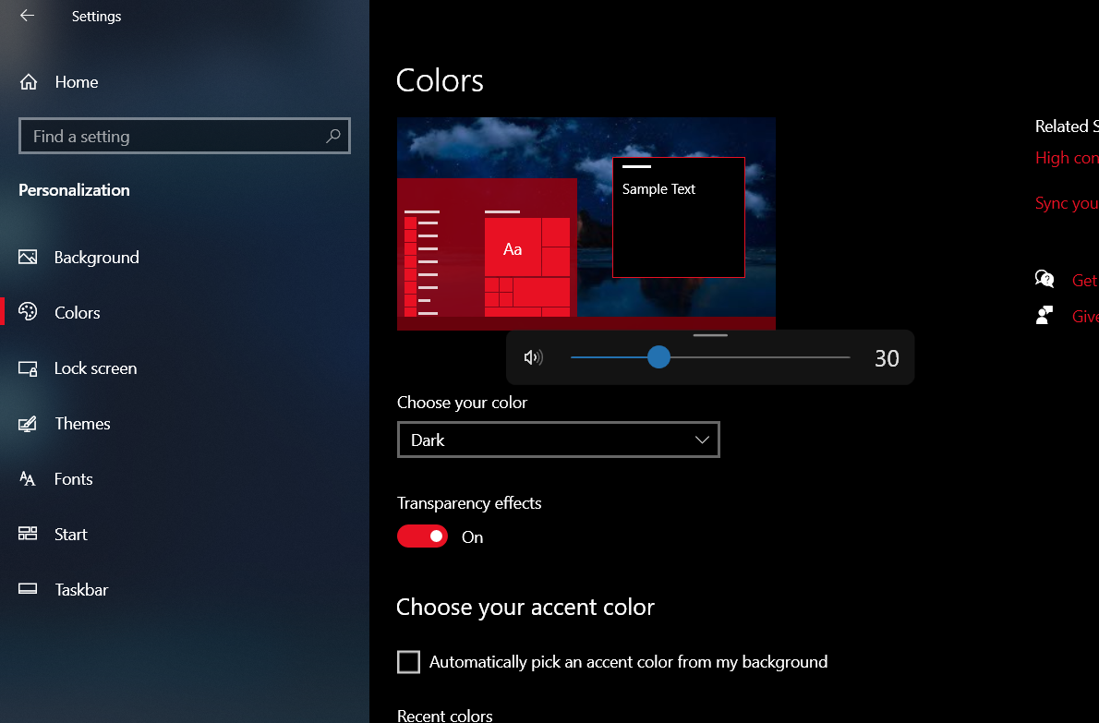Click the volume slider thumb

tap(658, 357)
